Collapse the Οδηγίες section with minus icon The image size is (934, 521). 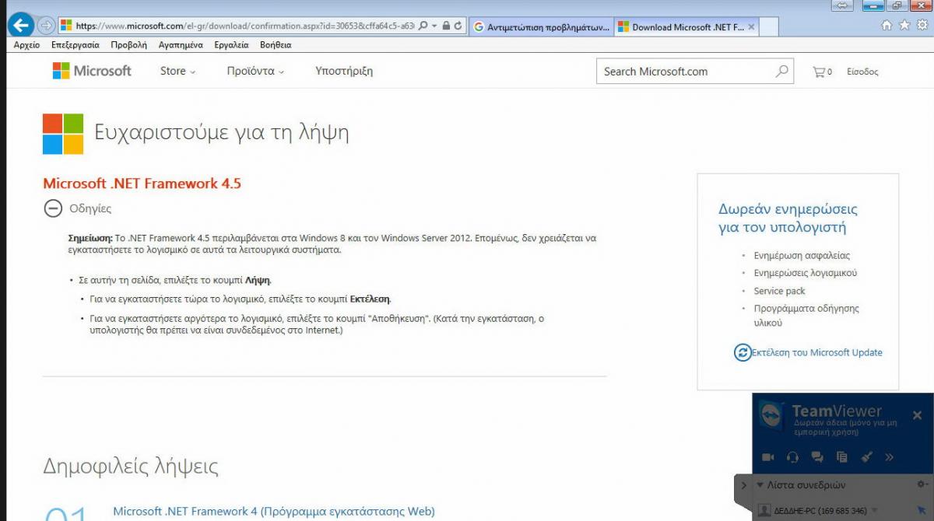(53, 208)
